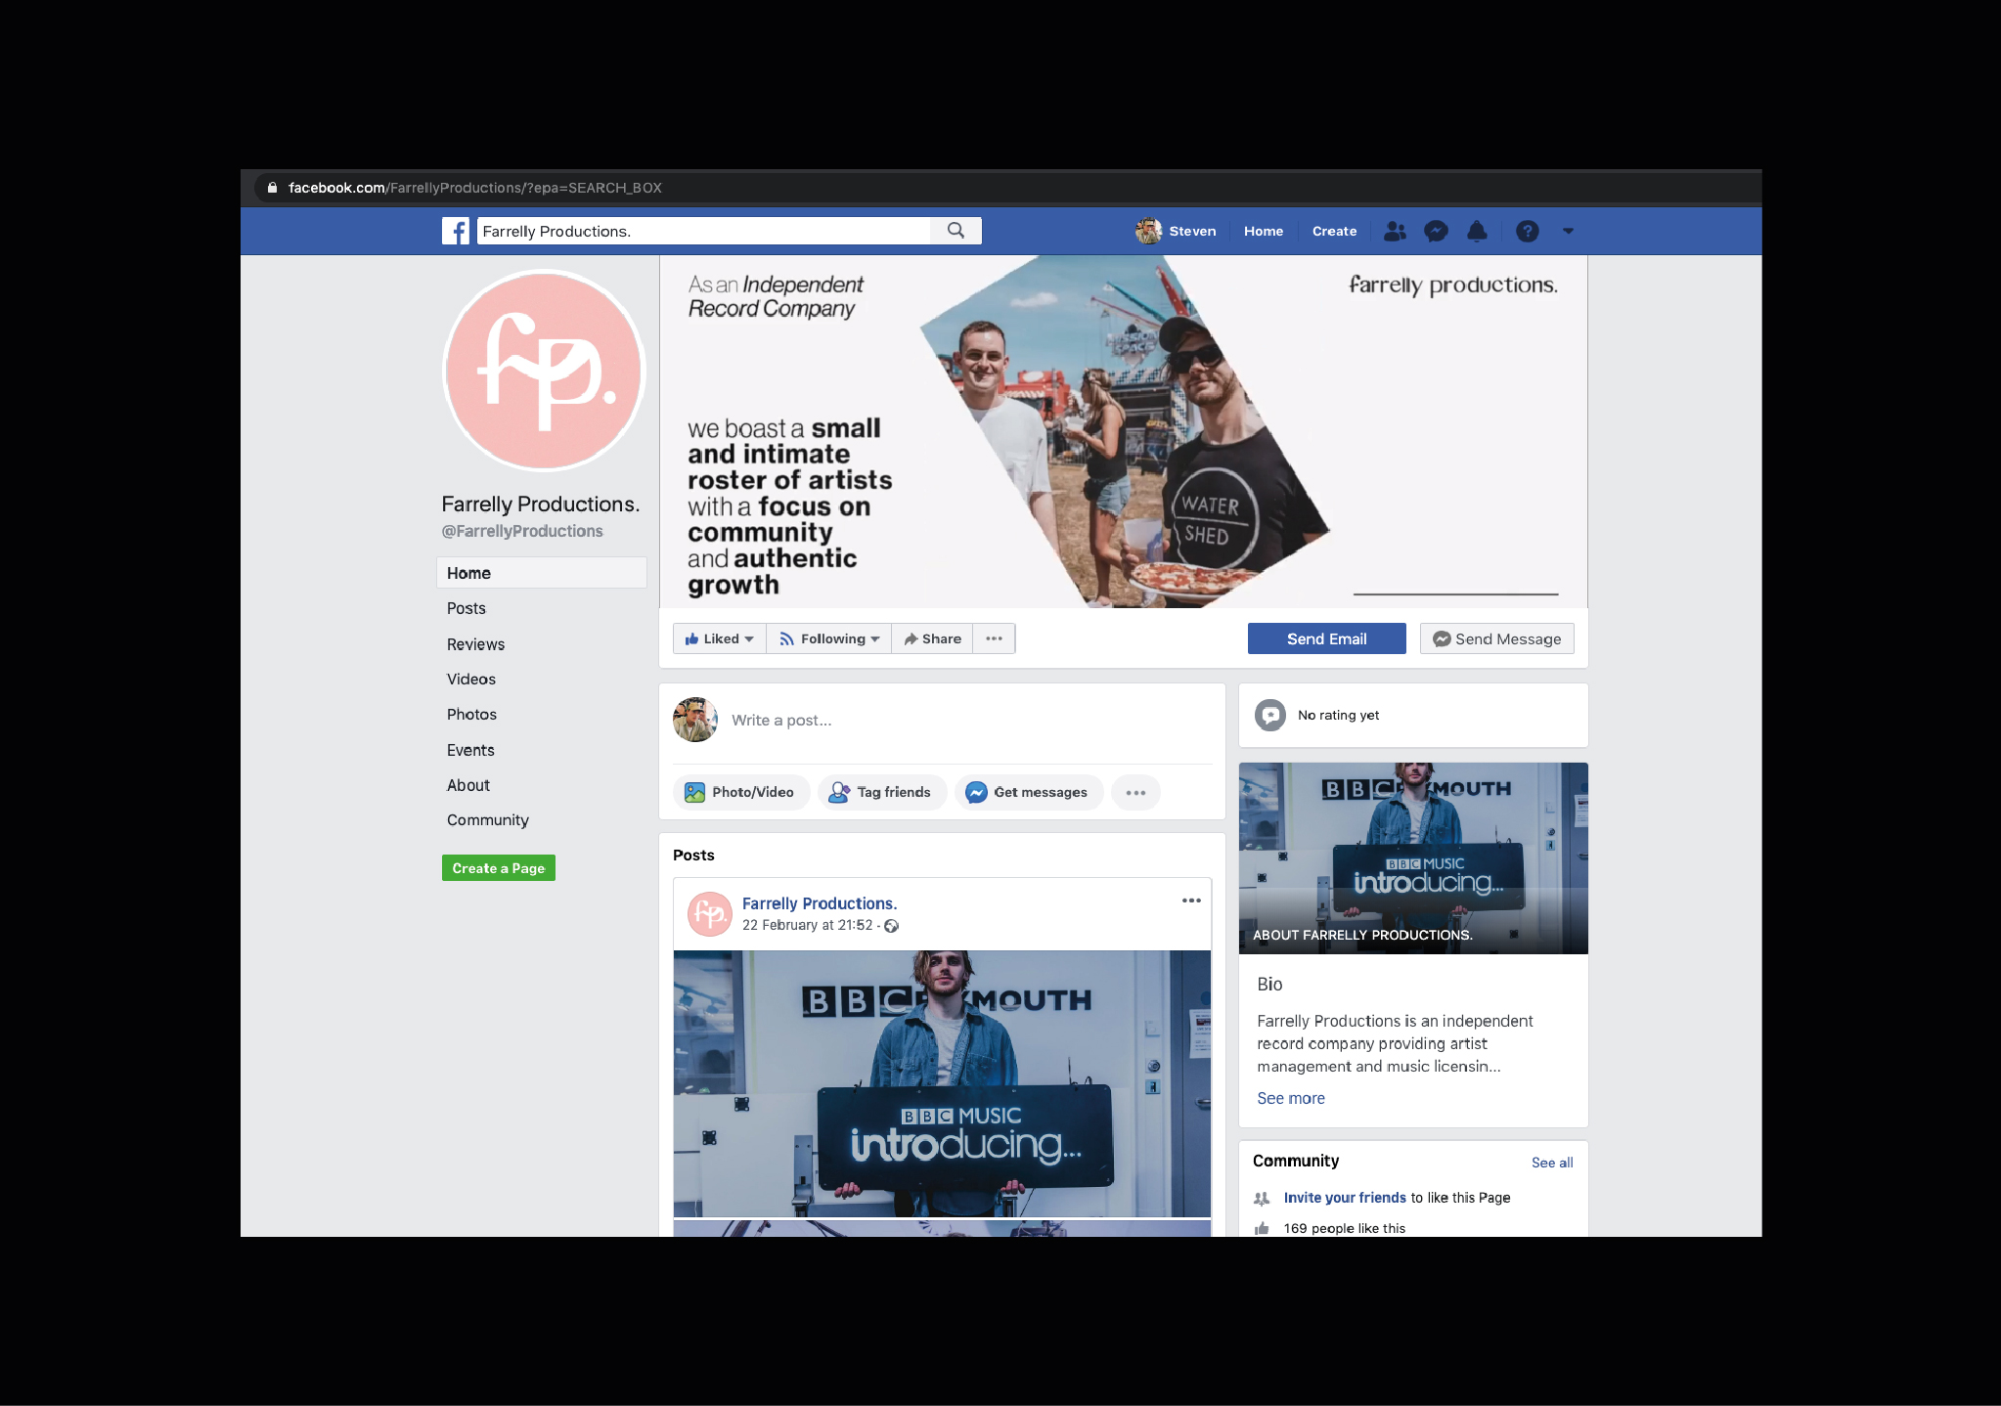Select the Home tab in sidebar
The width and height of the screenshot is (2001, 1406).
tap(541, 573)
